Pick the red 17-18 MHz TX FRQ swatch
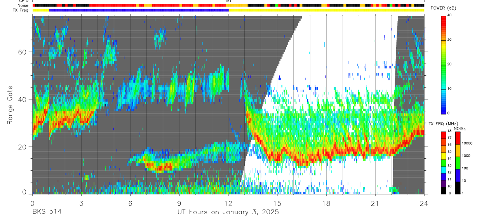 [x=444, y=135]
